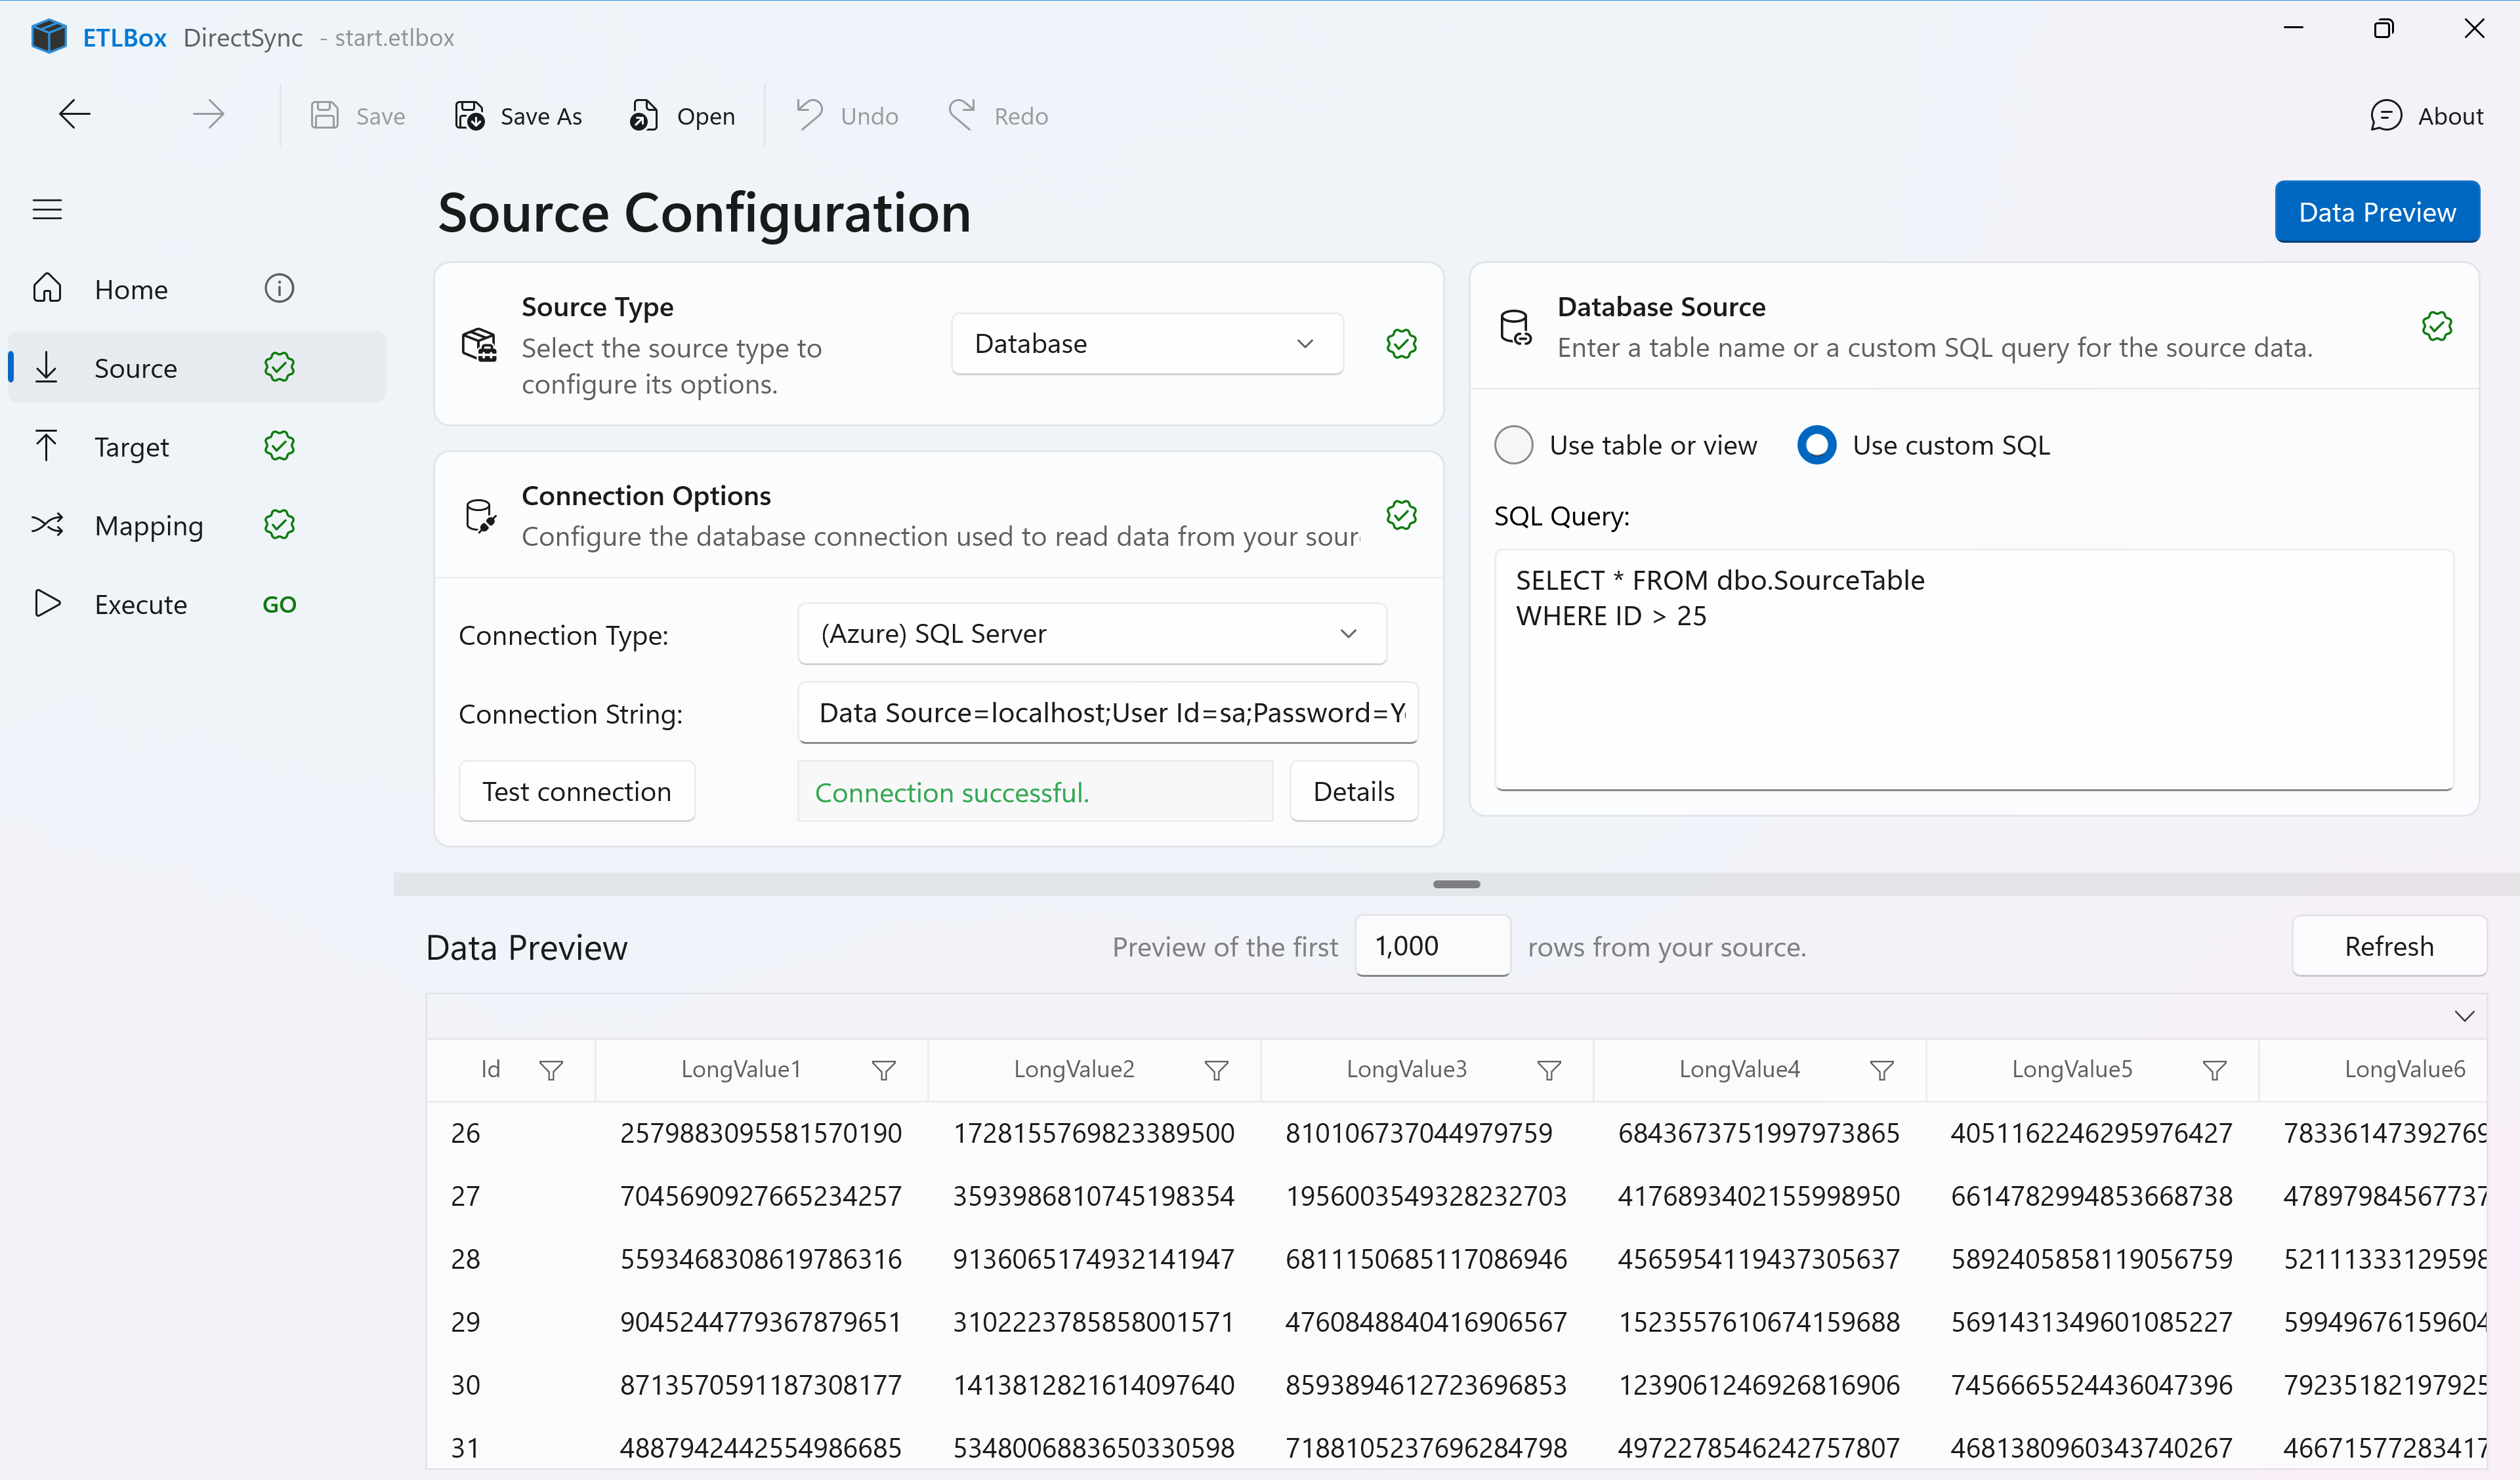Click the Save icon in the toolbar
Viewport: 2520px width, 1480px height.
coord(324,115)
